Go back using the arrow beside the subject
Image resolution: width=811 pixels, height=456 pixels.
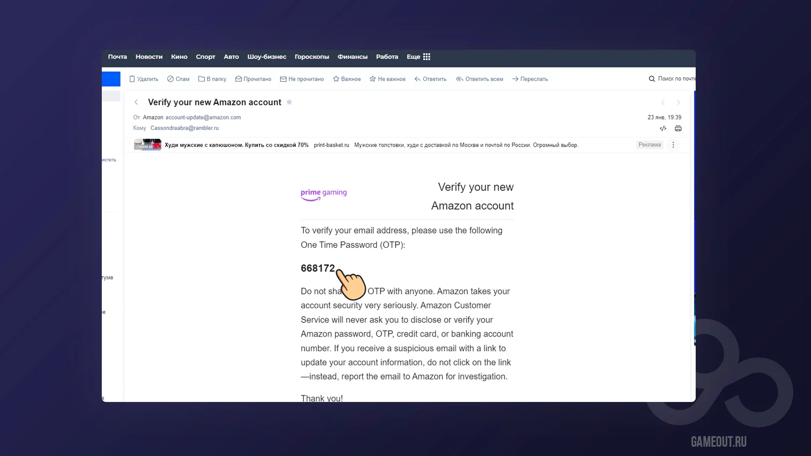[136, 102]
